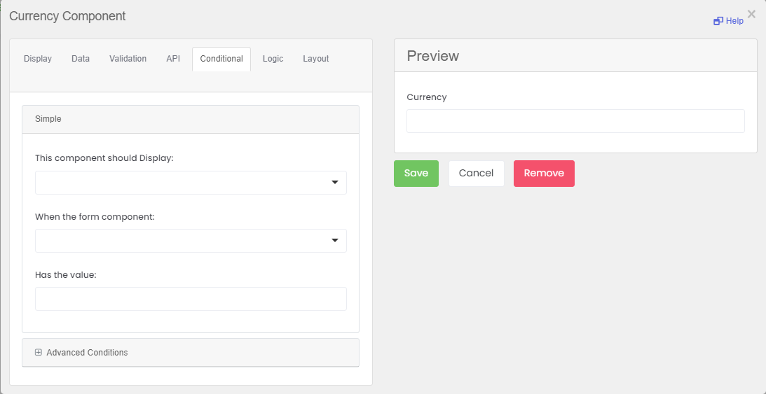Open the Help icon link

718,21
